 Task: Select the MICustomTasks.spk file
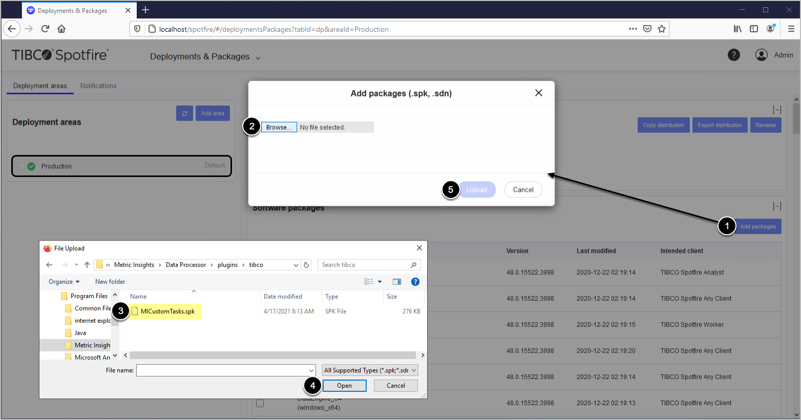click(x=167, y=311)
